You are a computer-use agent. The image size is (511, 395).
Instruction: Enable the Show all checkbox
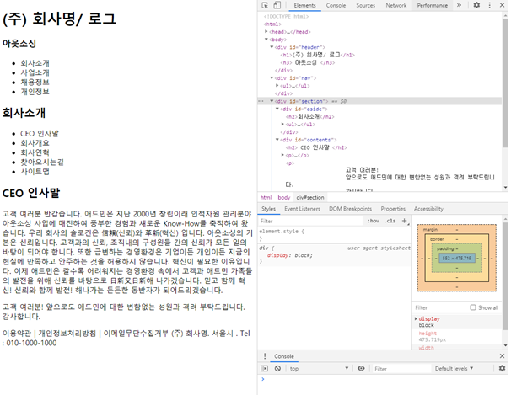coord(473,307)
